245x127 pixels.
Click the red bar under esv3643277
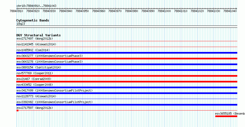click(x=127, y=59)
